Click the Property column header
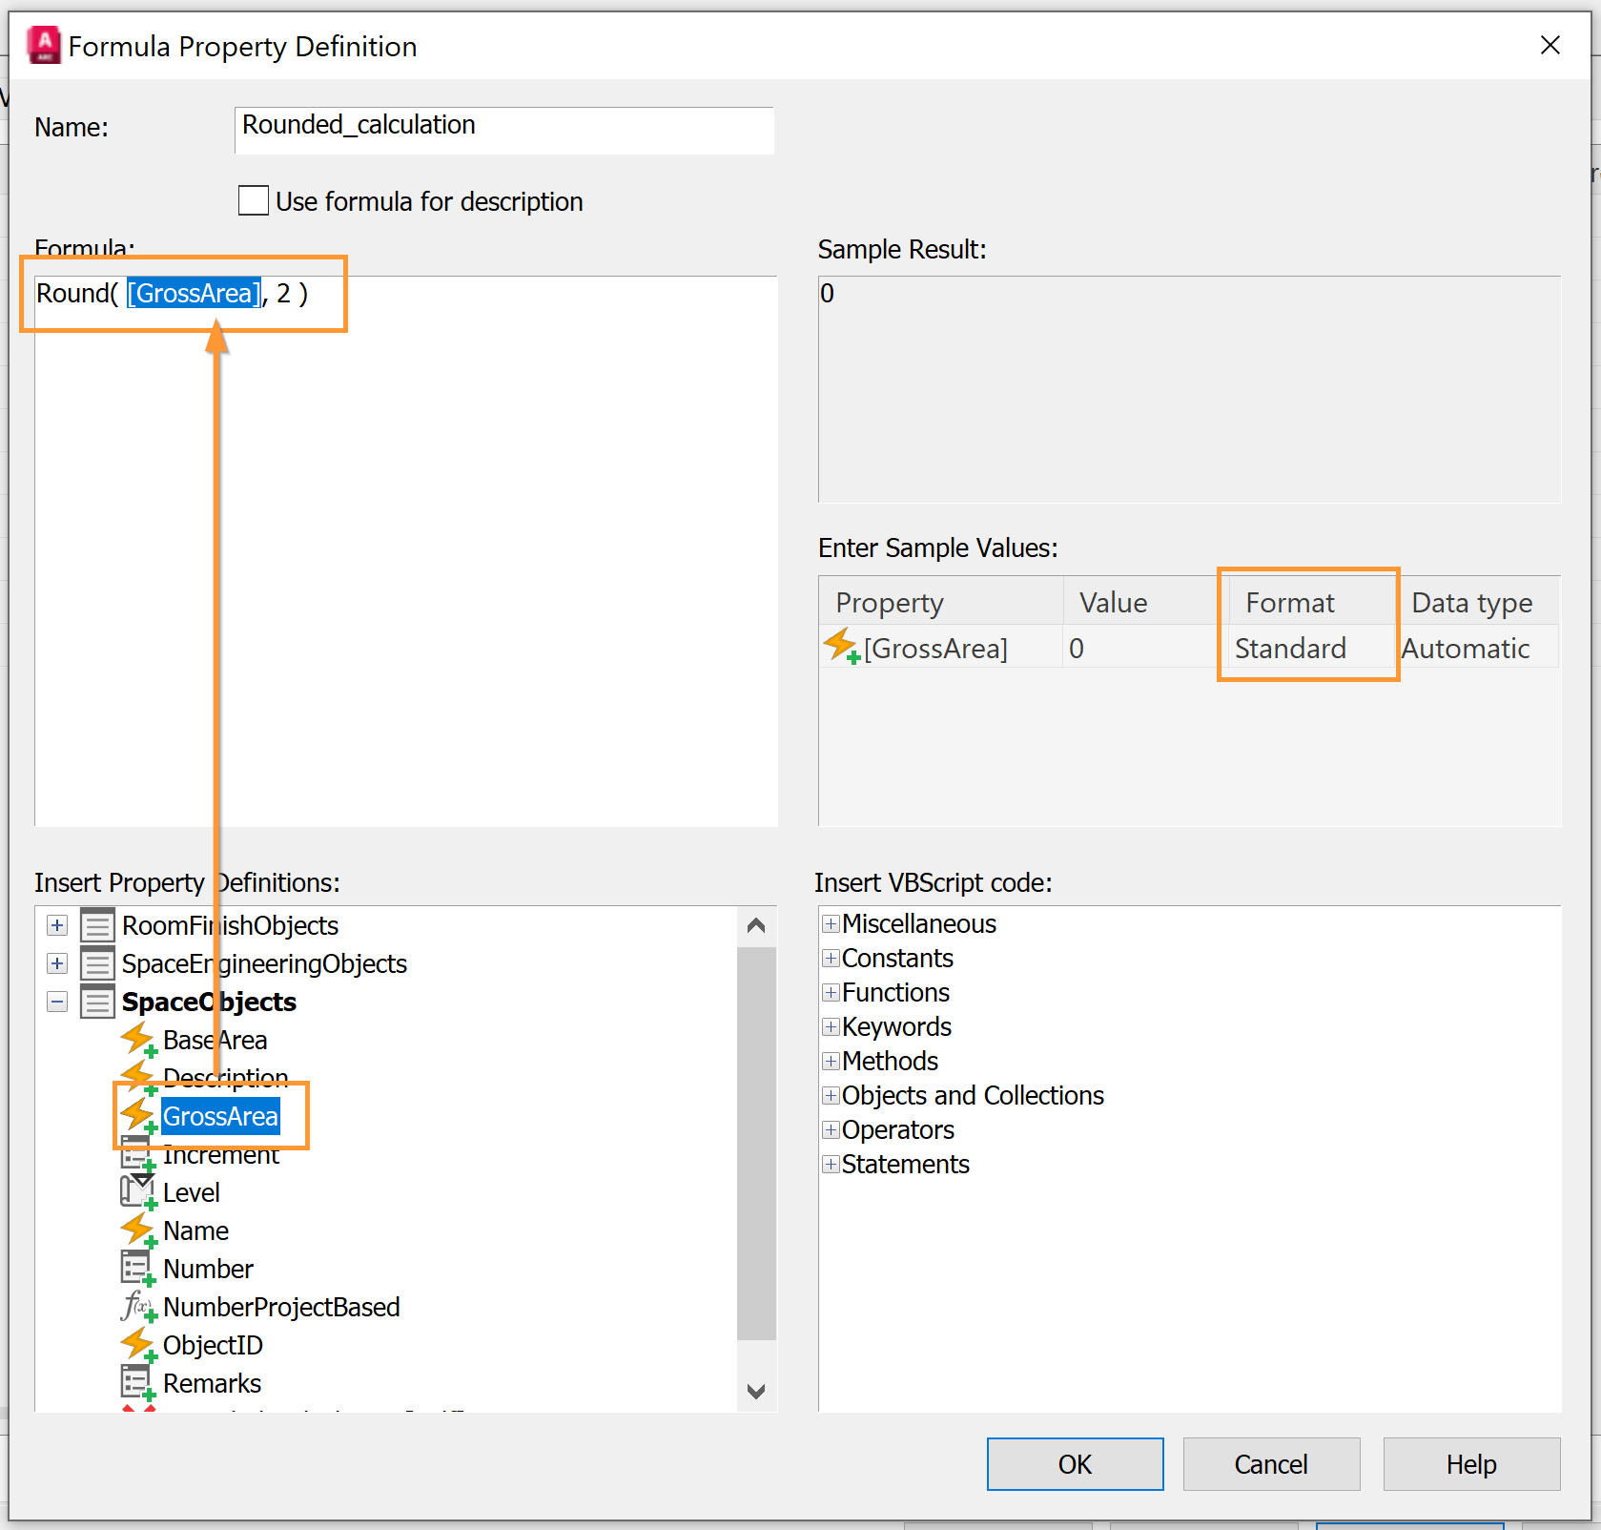Screen dimensions: 1601x1530 tap(941, 602)
